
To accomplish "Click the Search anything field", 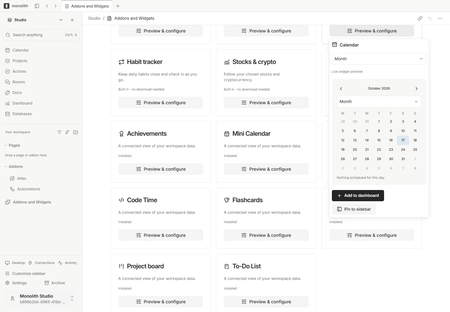I will [41, 35].
